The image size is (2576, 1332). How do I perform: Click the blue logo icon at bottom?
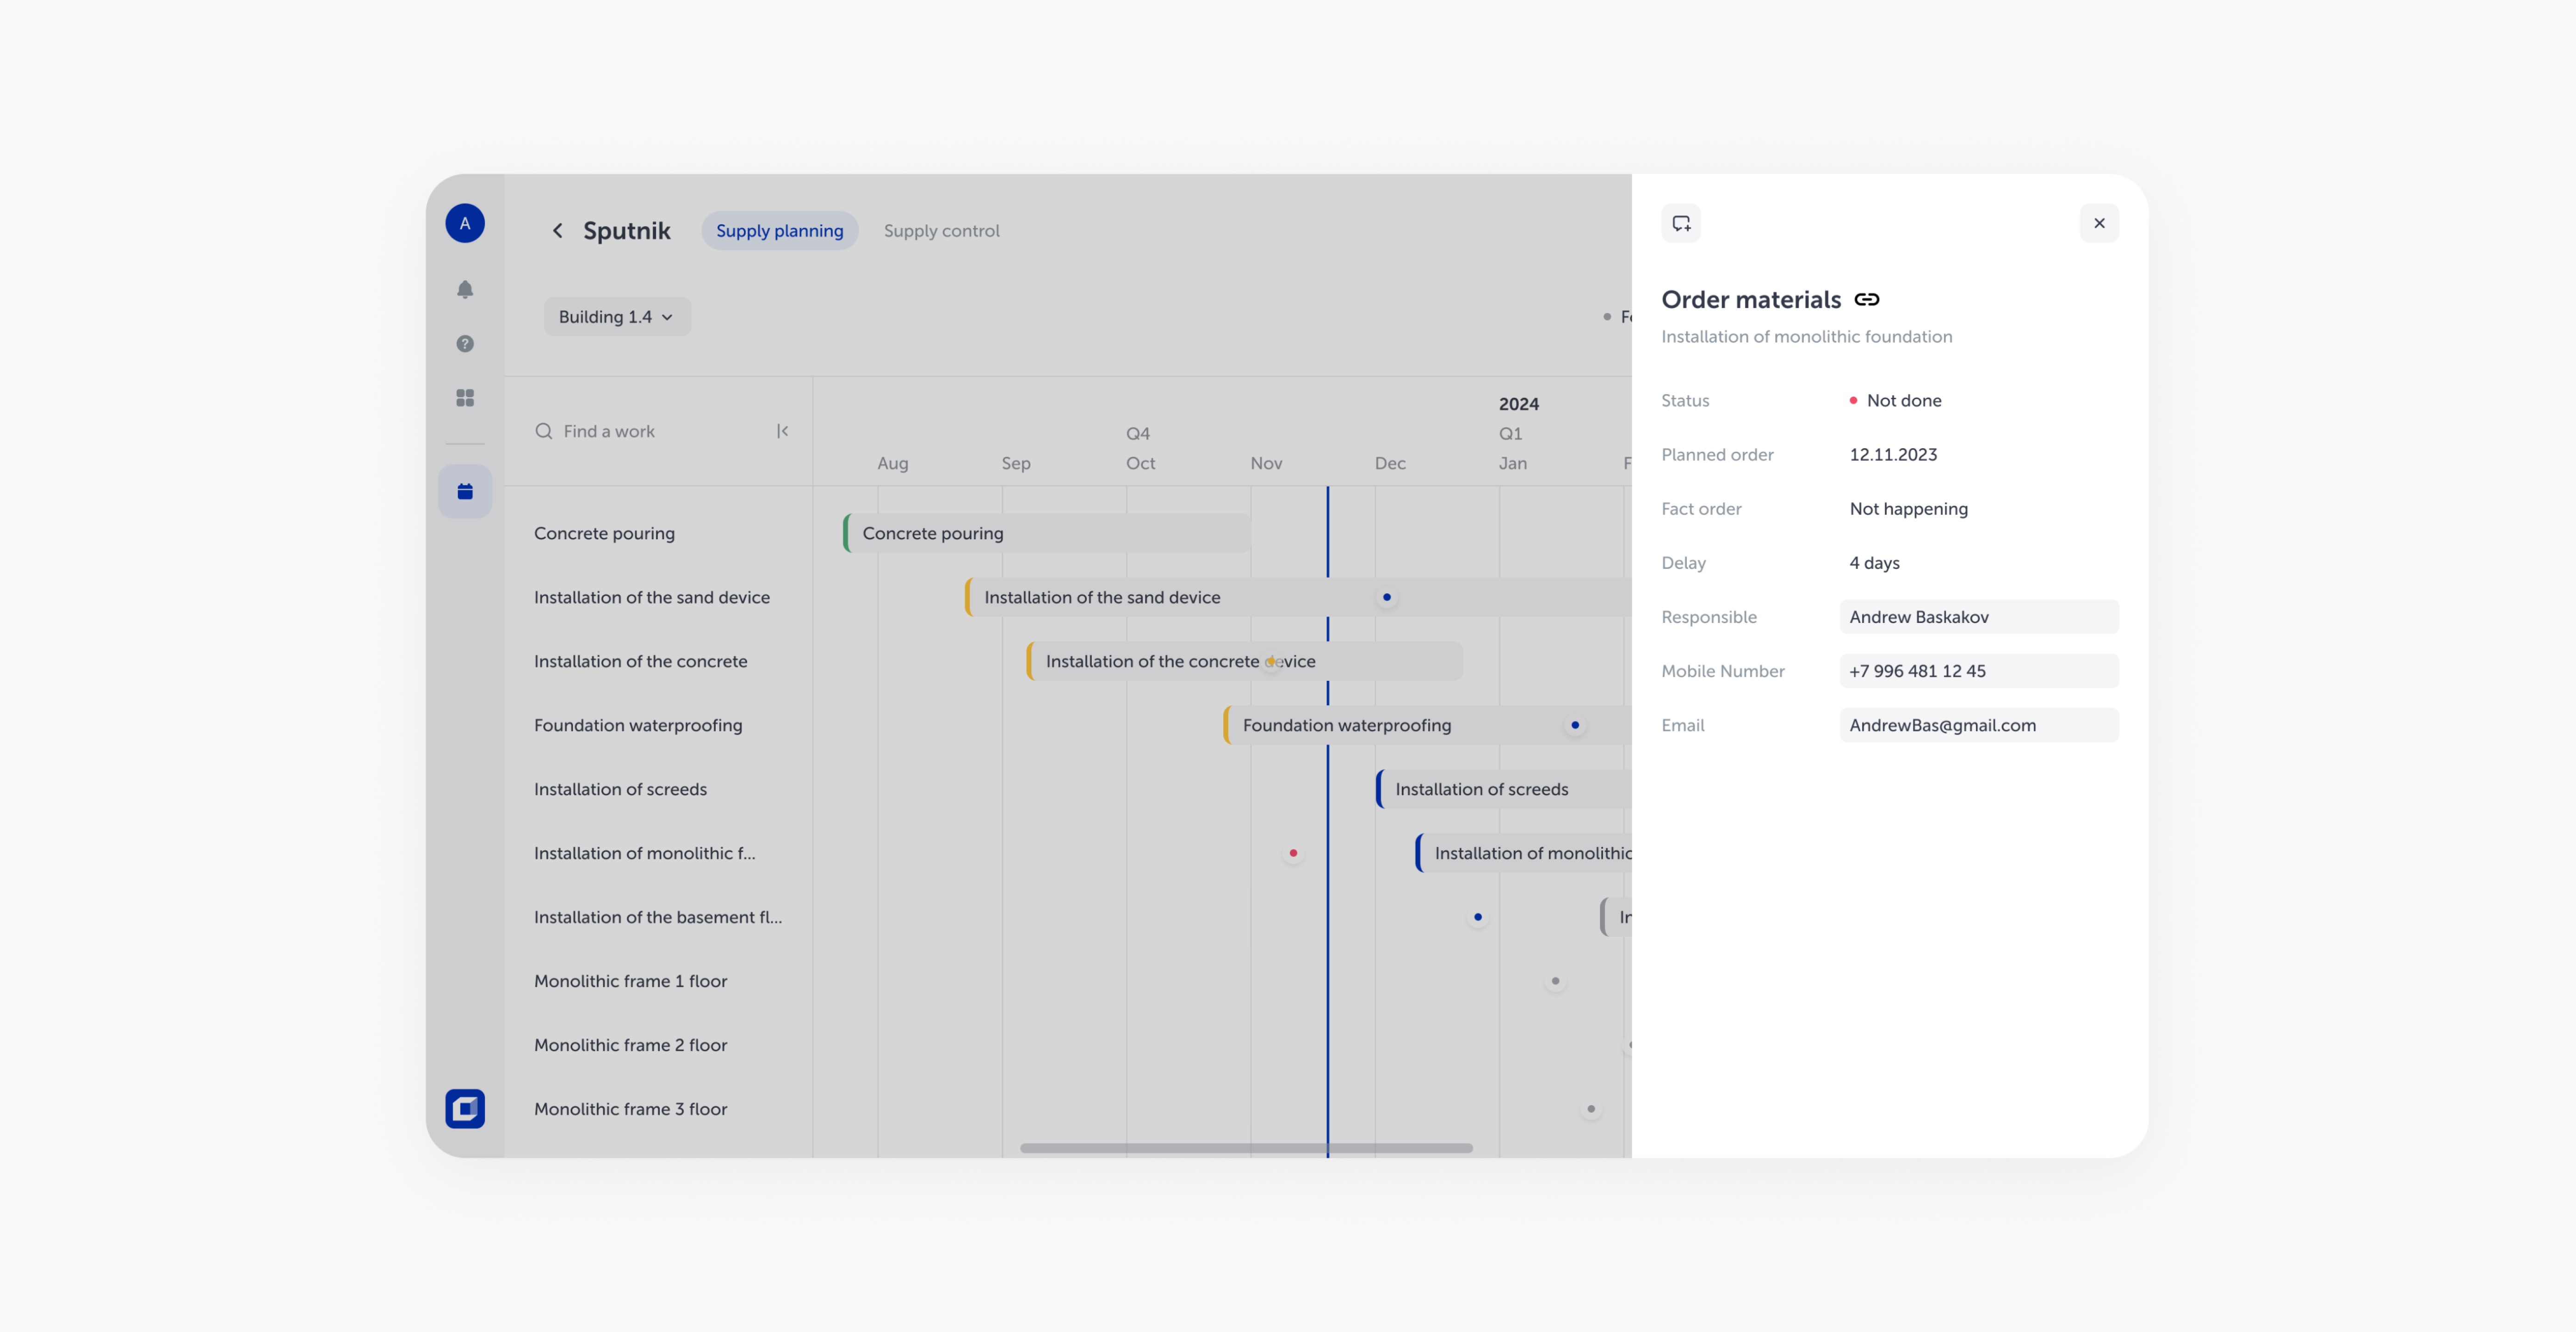click(465, 1108)
